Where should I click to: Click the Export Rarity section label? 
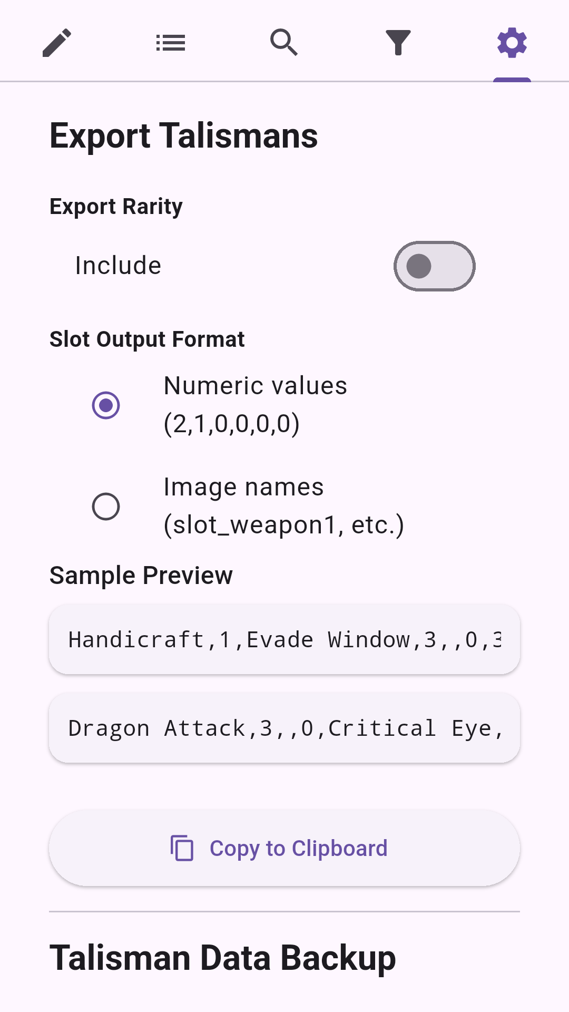pyautogui.click(x=116, y=207)
